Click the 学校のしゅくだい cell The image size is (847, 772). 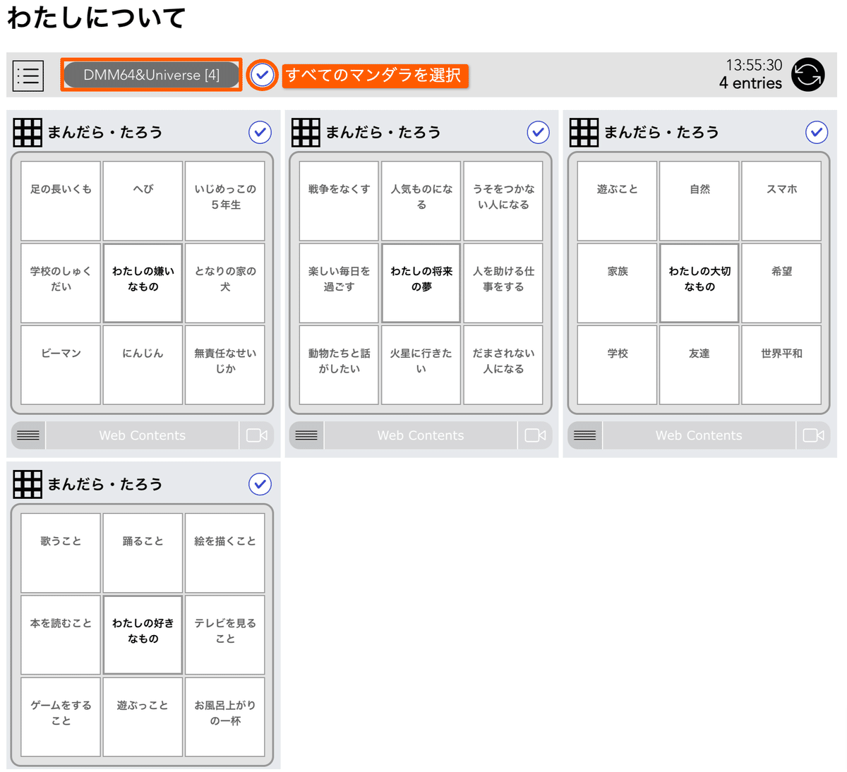click(61, 283)
